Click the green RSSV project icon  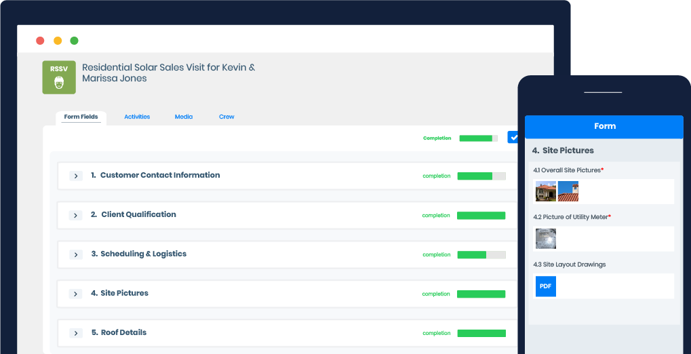(59, 77)
